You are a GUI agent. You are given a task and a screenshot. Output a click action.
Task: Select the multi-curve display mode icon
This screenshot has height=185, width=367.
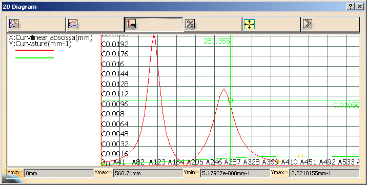(x=73, y=24)
